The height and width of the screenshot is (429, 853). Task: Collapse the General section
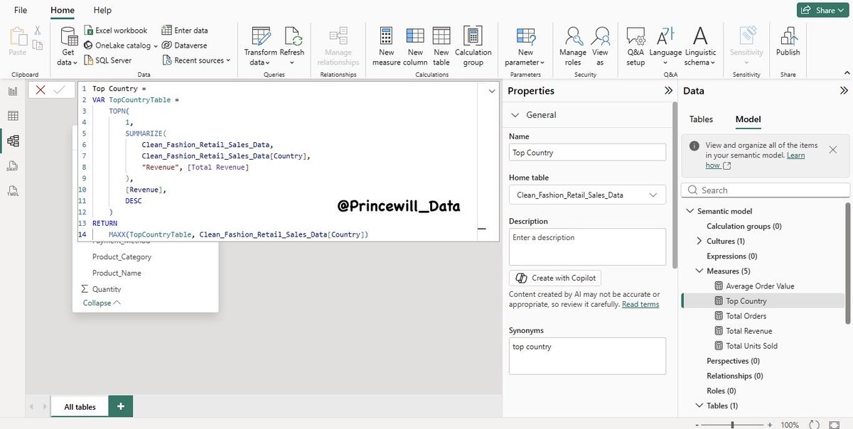pos(515,115)
